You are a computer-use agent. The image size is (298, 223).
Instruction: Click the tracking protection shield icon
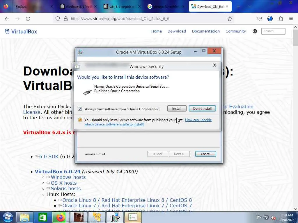point(58,19)
